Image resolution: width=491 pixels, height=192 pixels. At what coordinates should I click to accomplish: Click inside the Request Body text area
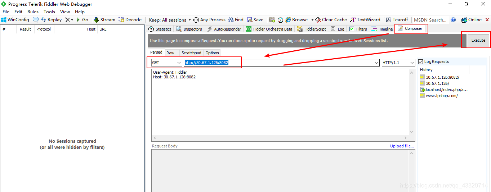pos(280,171)
